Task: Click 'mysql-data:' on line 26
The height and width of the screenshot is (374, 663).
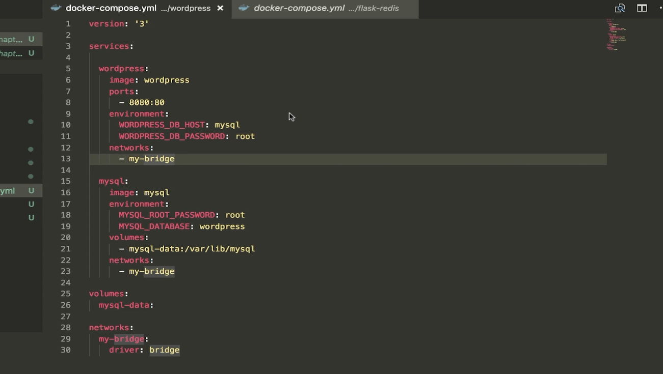Action: tap(126, 305)
